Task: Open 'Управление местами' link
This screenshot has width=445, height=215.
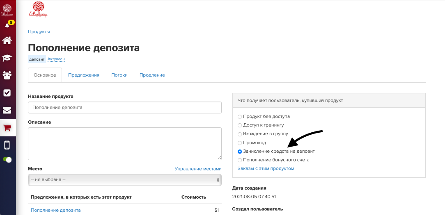Action: tap(198, 169)
